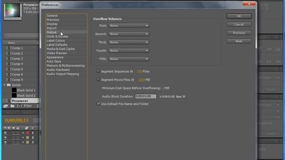The image size is (285, 160).
Task: Click the audio speaker column header icon
Action: point(9,128)
